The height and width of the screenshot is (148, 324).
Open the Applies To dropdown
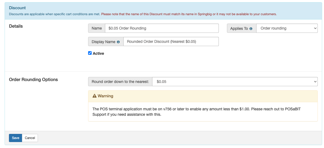pyautogui.click(x=287, y=28)
